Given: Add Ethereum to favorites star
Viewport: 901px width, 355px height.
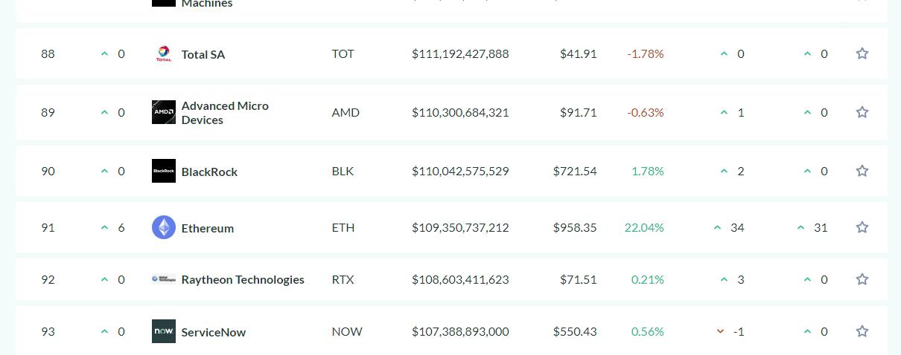Looking at the screenshot, I should click(x=862, y=227).
